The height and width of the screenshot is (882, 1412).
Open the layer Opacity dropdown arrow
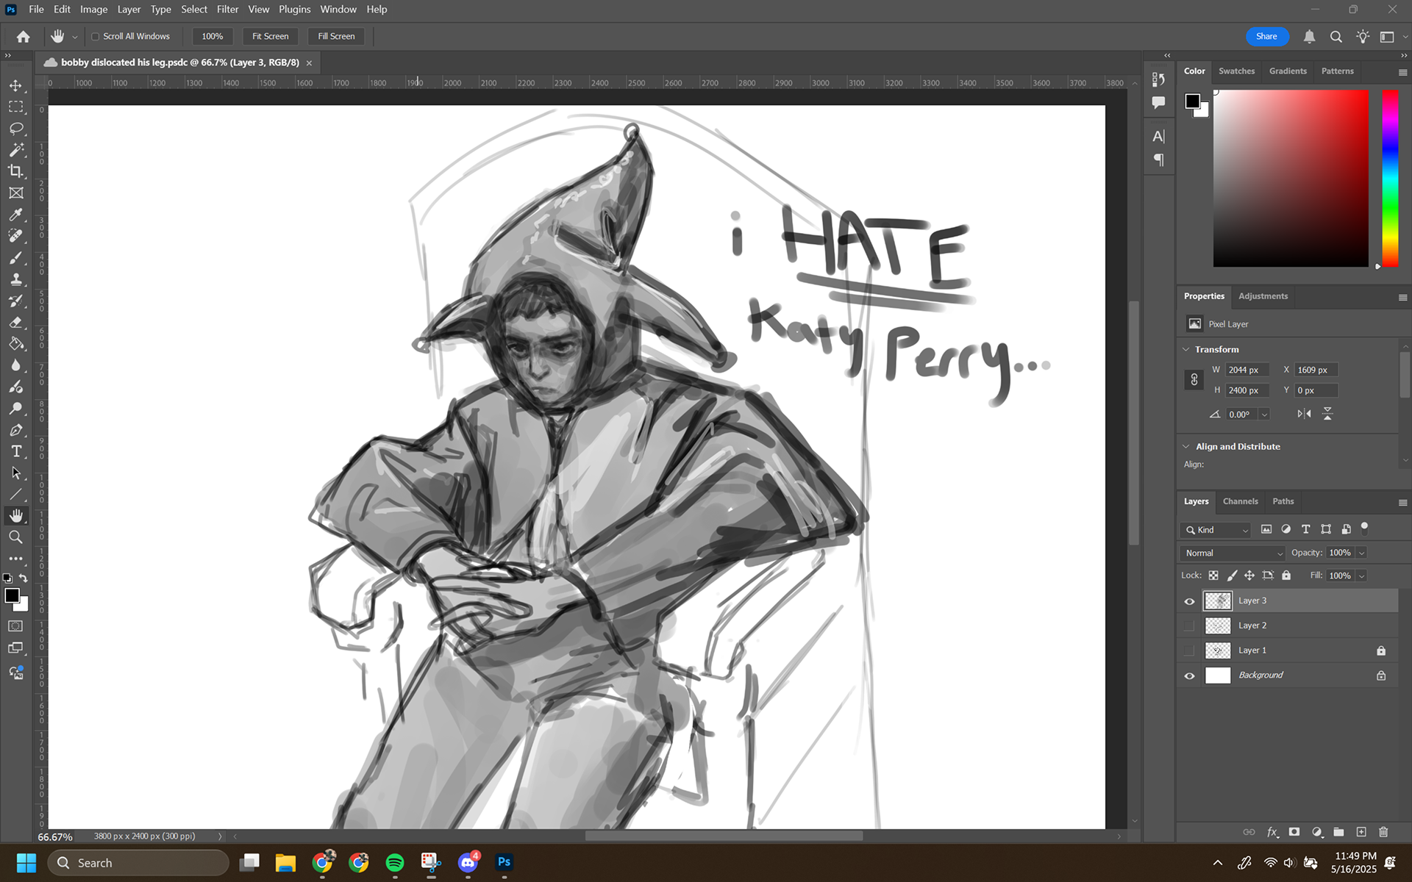pyautogui.click(x=1362, y=553)
